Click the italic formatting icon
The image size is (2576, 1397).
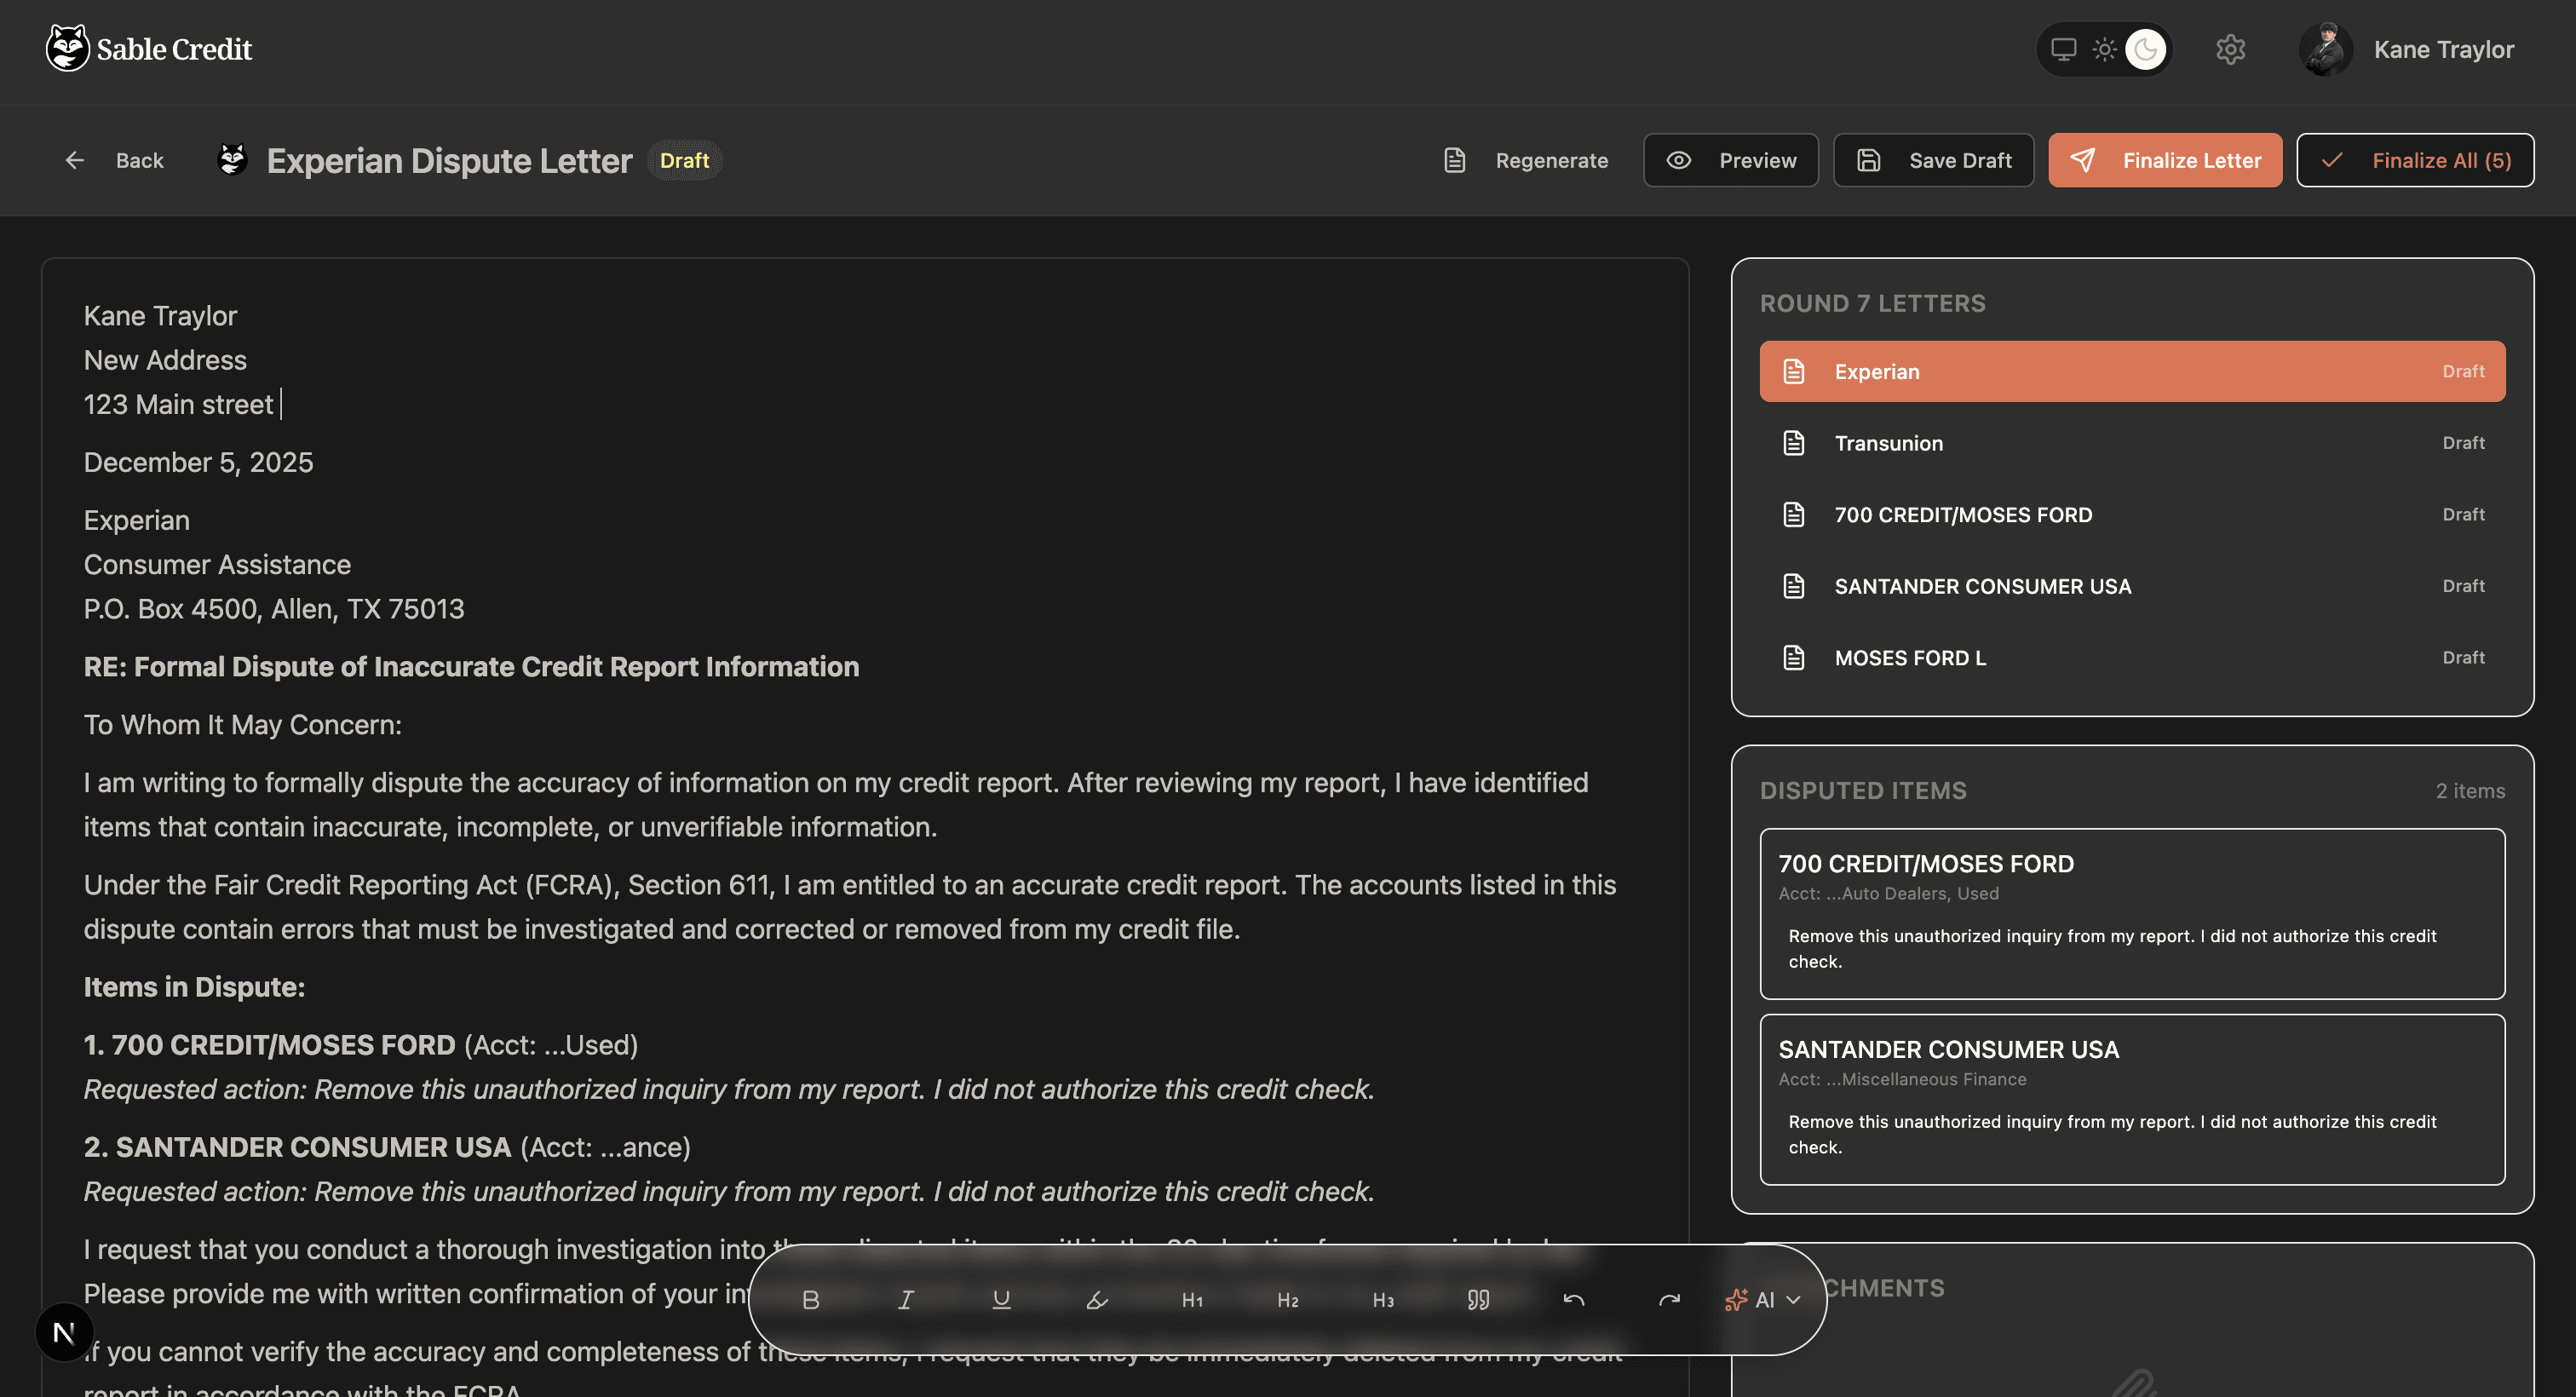point(905,1299)
